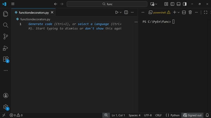Open the Run and Debug view
211x118 pixels.
pos(6,48)
